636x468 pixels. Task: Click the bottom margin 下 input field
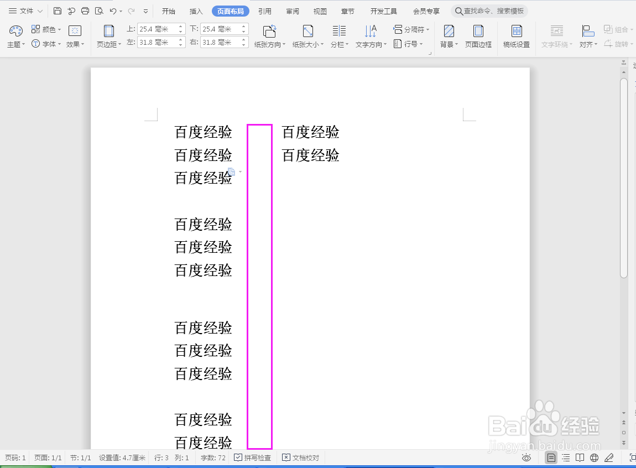[221, 29]
